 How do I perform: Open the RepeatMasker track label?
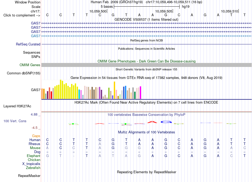[29, 176]
